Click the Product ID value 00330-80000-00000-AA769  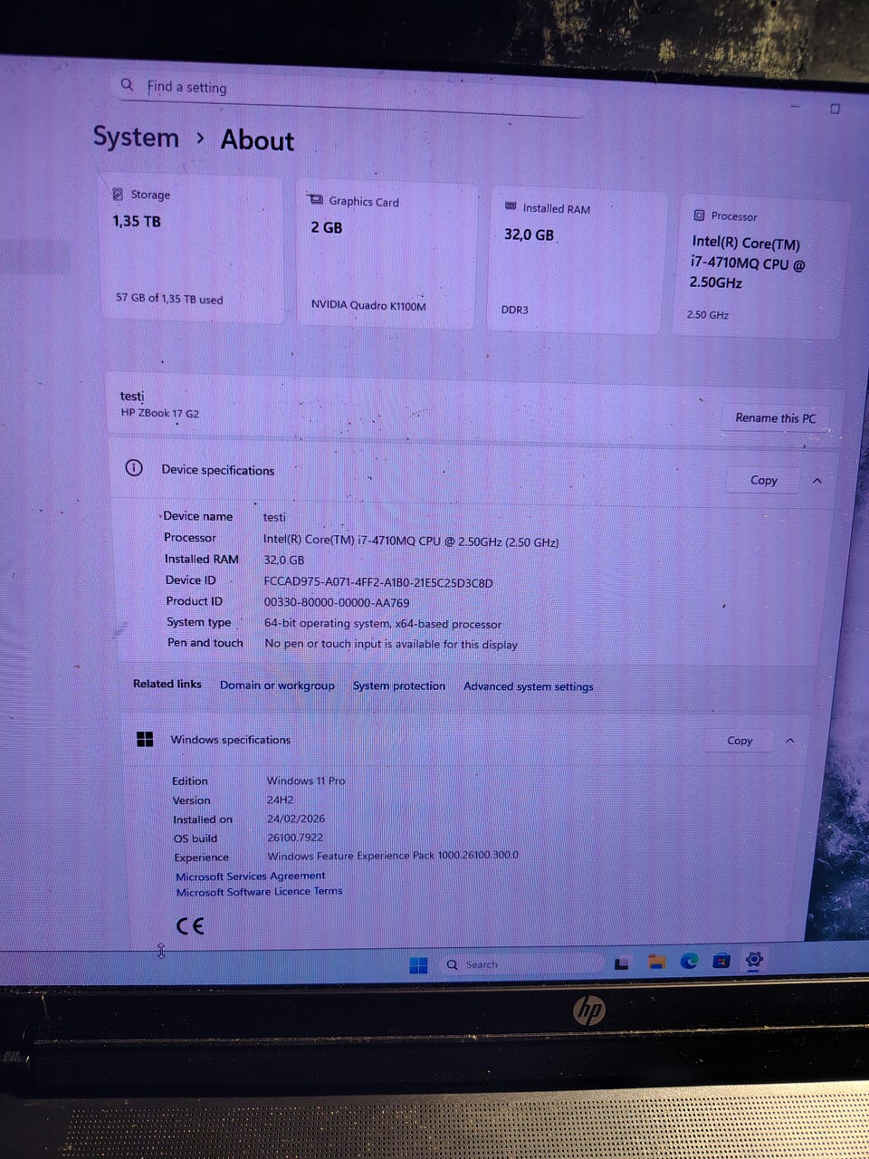click(337, 602)
